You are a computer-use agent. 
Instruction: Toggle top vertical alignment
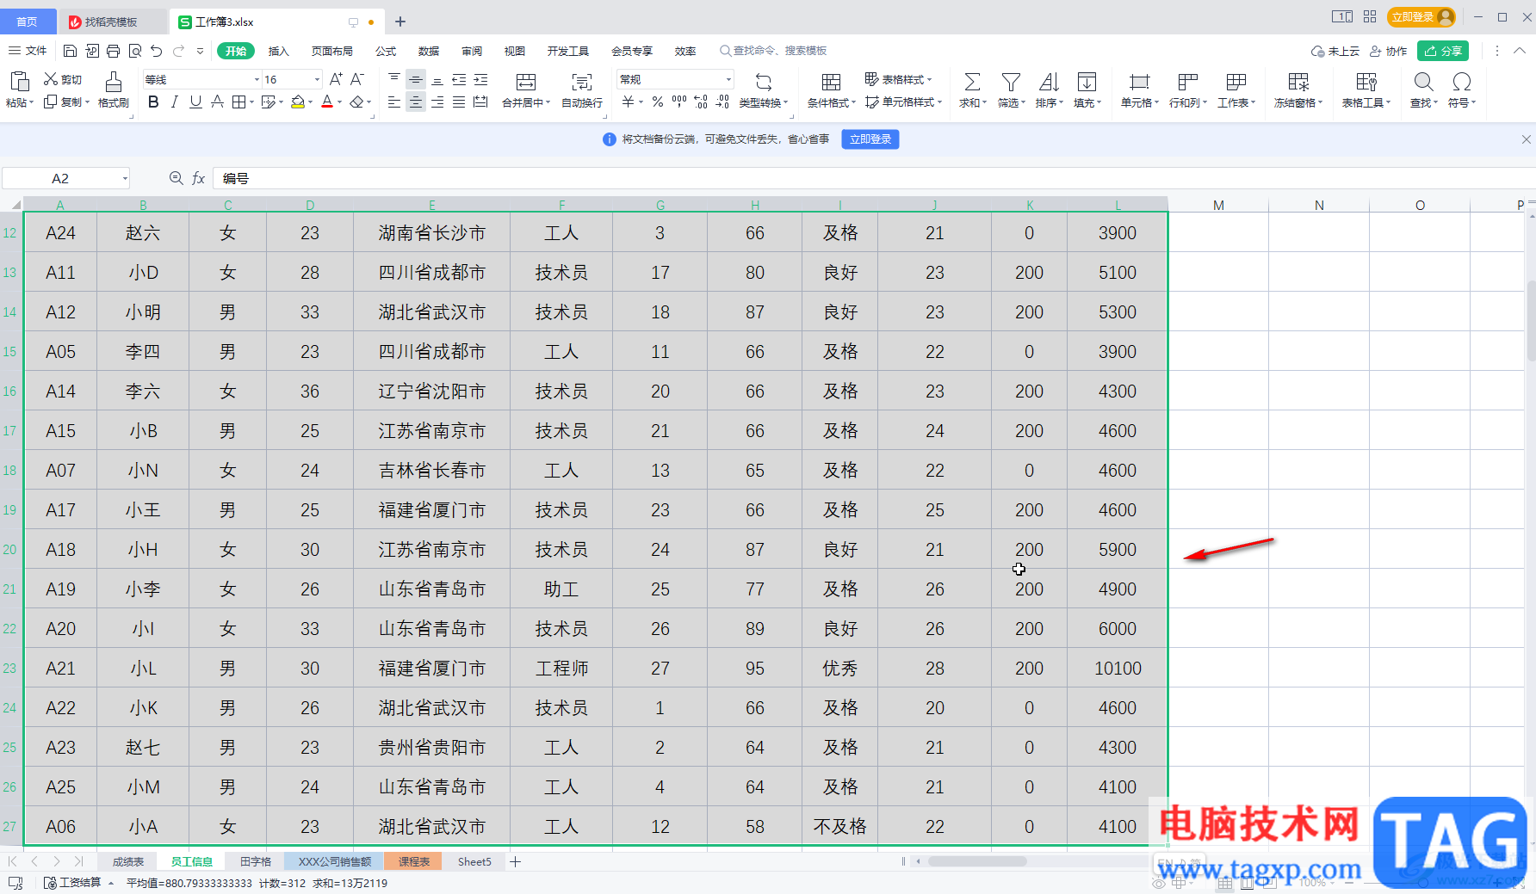coord(394,79)
